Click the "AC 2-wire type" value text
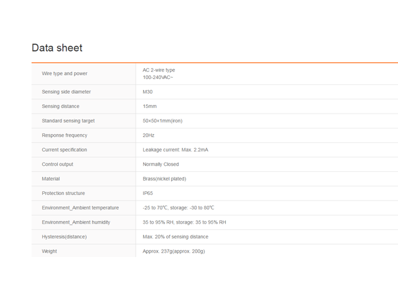Screen dimensions: 398x298 (159, 70)
